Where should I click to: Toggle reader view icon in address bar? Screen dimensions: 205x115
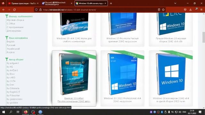[159, 10]
